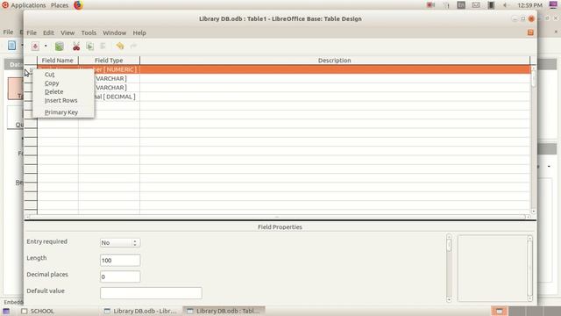The height and width of the screenshot is (316, 561).
Task: Click the Copy icon in the toolbar
Action: pos(89,47)
